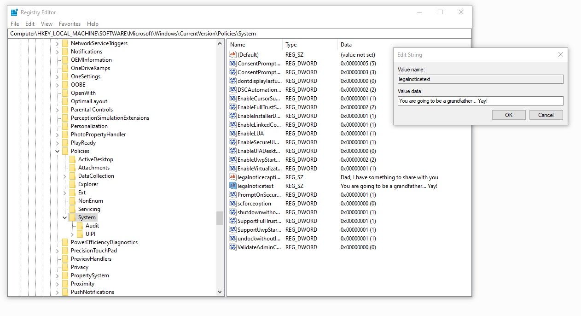Click the folder icon next to UIPI
The image size is (581, 316).
point(80,234)
